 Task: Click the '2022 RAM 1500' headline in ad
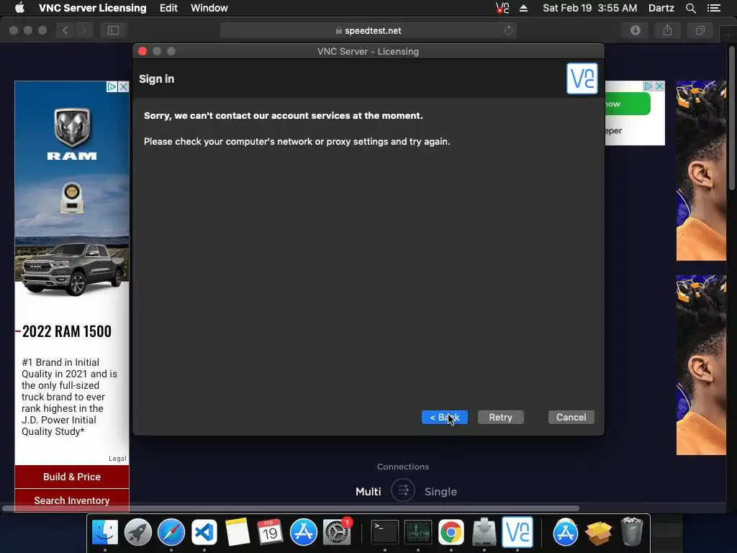(x=67, y=331)
